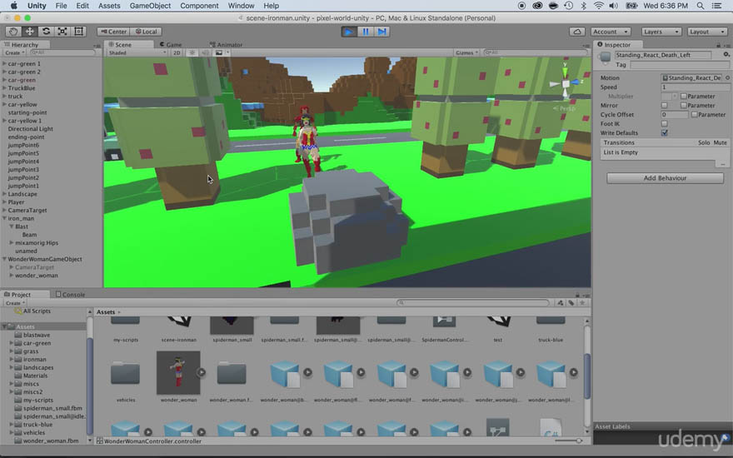Open the Component menu
Viewport: 733px width, 458px height.
pos(199,6)
